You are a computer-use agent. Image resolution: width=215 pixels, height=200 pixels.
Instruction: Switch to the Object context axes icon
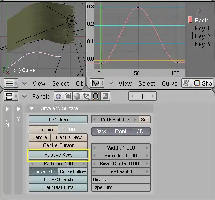click(x=86, y=96)
